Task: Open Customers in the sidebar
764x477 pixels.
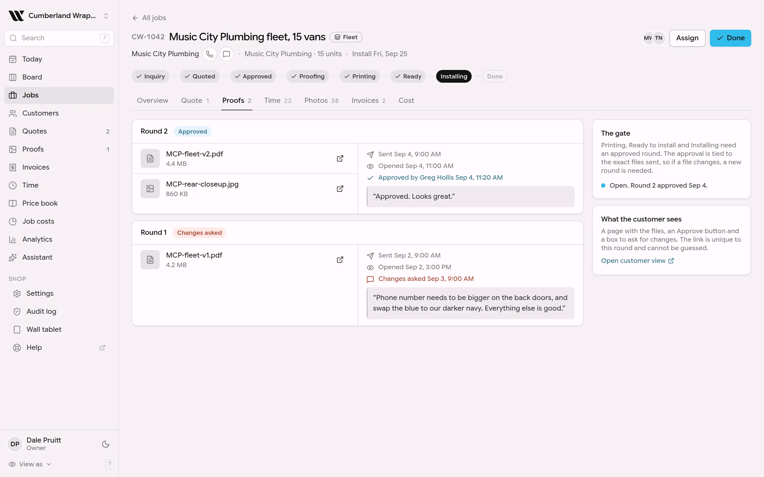Action: pyautogui.click(x=59, y=113)
